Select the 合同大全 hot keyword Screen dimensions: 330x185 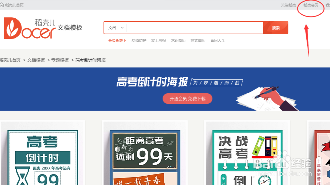pos(217,40)
